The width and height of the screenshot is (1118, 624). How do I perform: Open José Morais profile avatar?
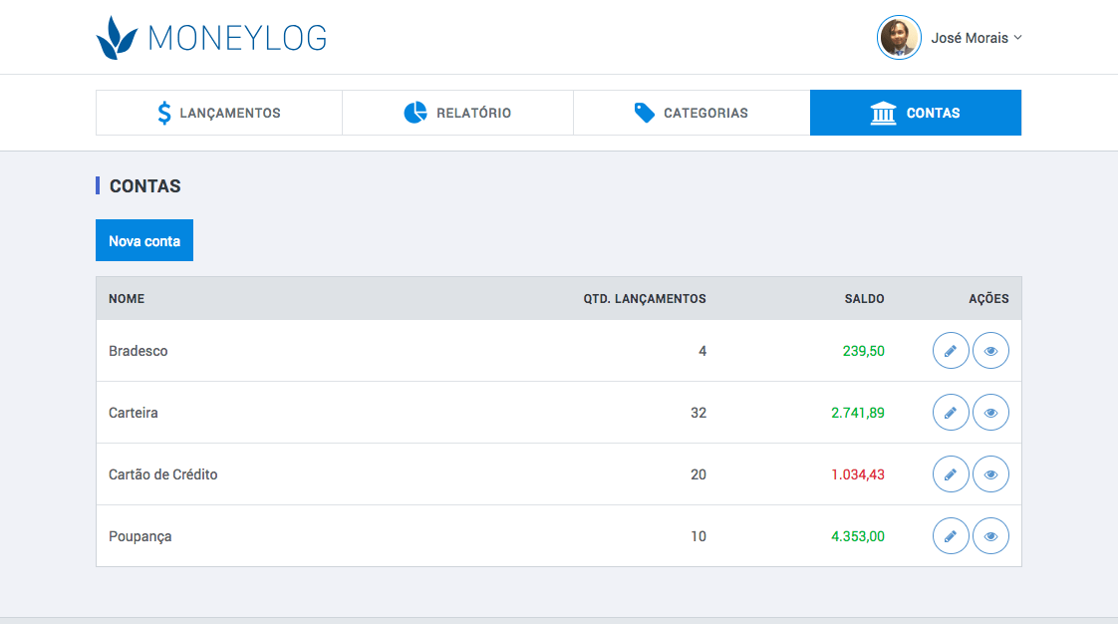pyautogui.click(x=899, y=37)
